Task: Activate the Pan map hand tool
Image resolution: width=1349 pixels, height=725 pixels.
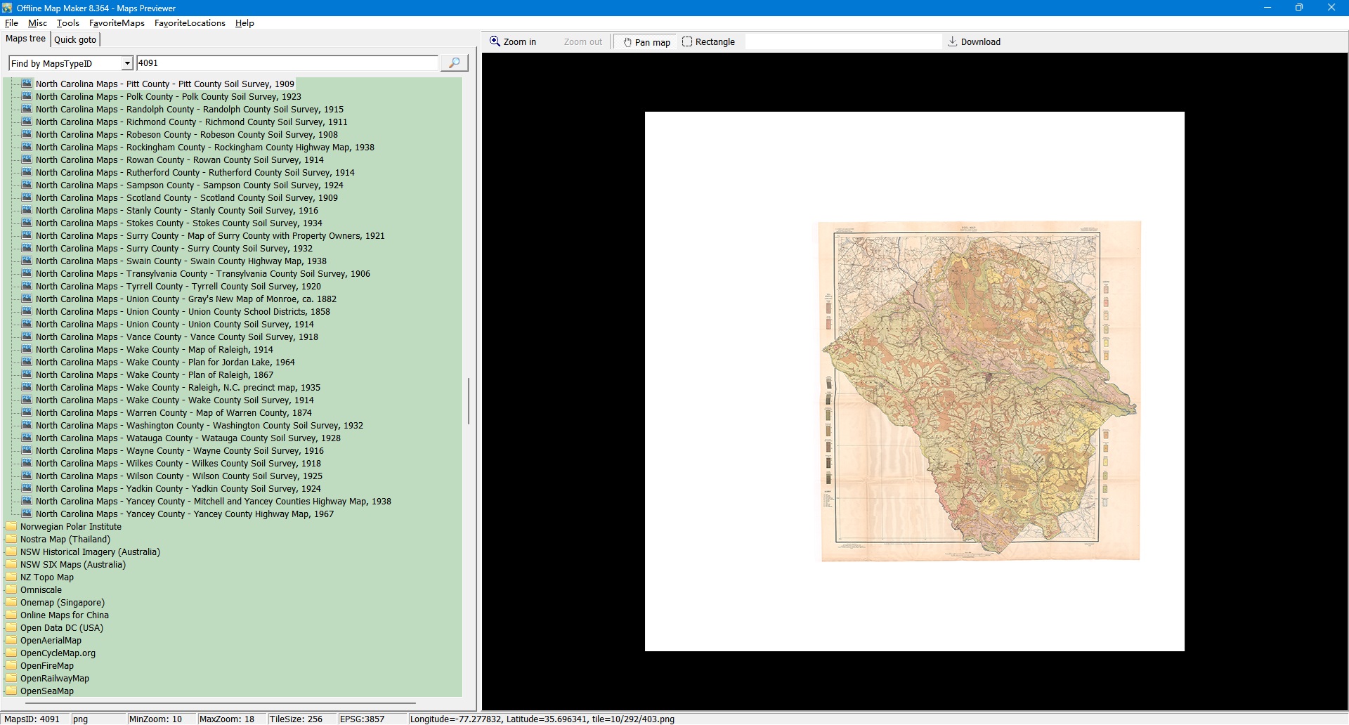Action: pyautogui.click(x=646, y=42)
